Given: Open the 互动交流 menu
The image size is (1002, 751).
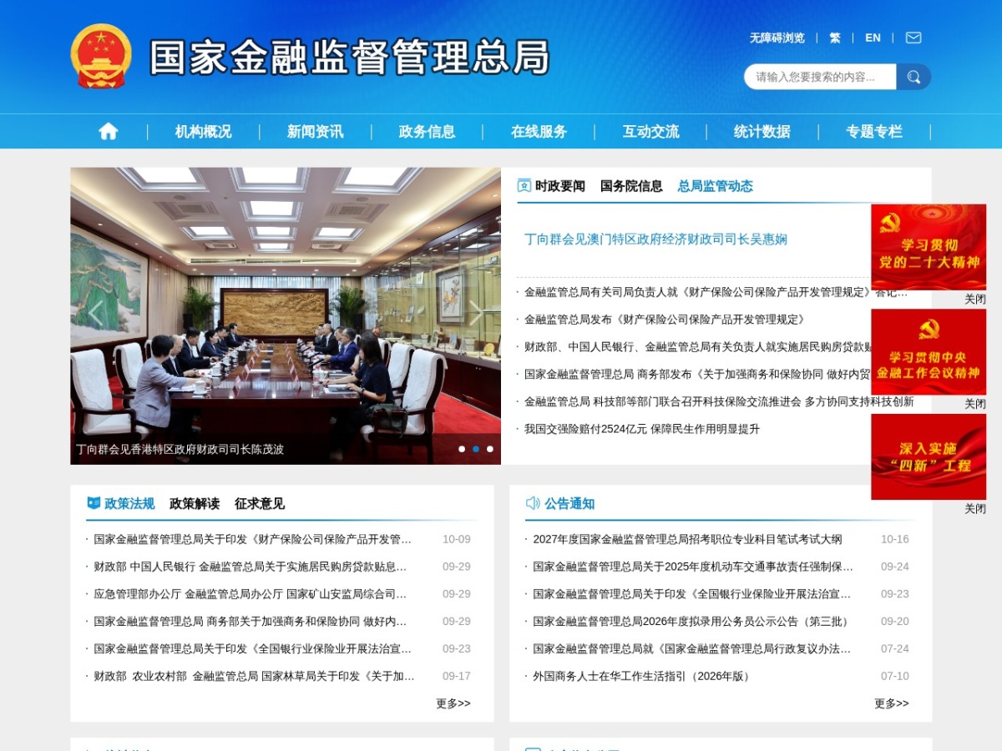Looking at the screenshot, I should [650, 131].
